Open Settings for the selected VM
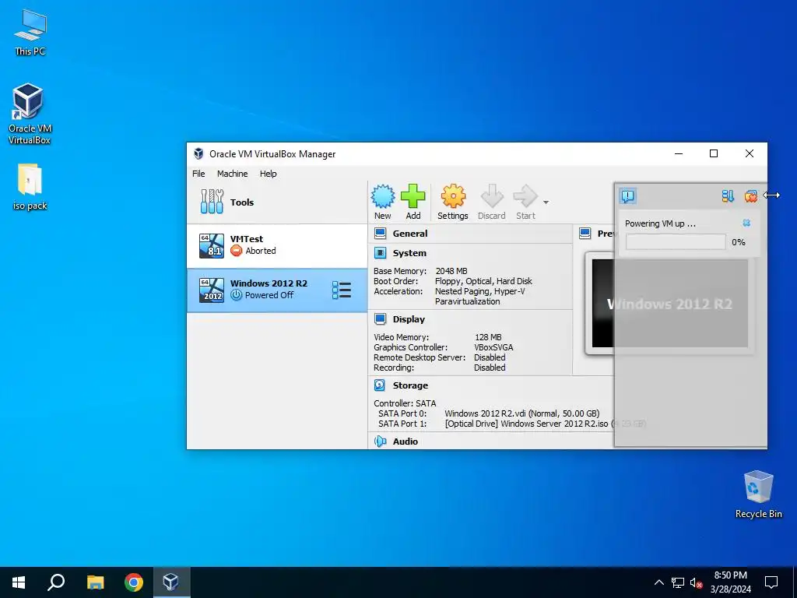797x598 pixels. [452, 202]
